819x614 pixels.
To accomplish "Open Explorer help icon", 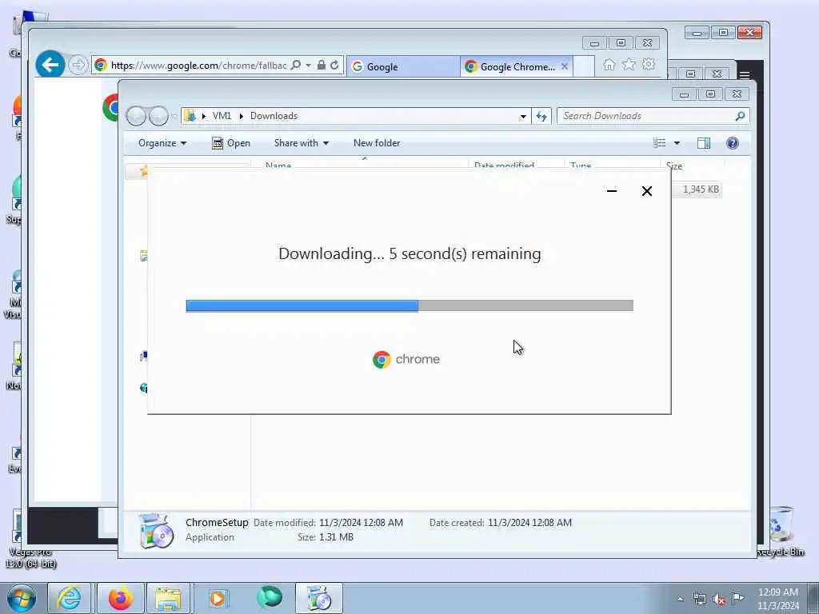I will tap(733, 143).
